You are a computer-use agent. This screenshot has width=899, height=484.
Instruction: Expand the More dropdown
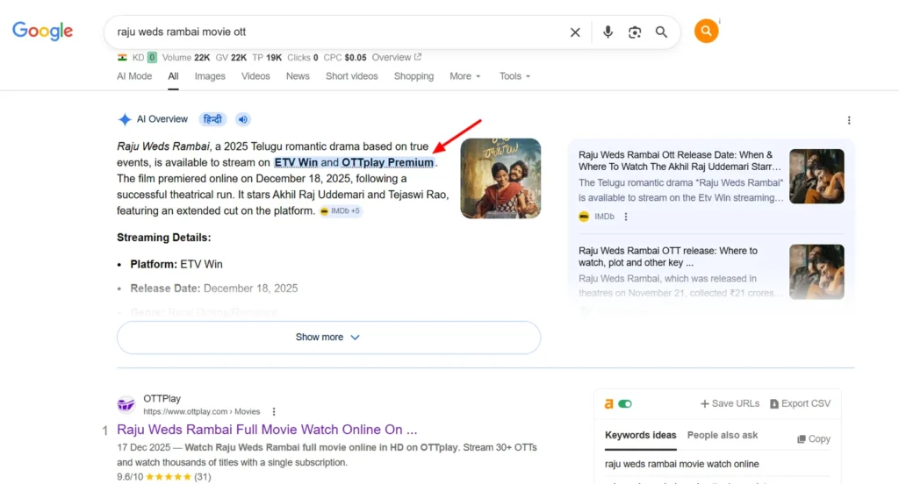coord(465,76)
